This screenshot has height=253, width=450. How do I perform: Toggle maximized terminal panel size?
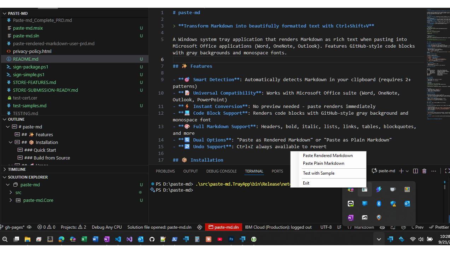447,171
